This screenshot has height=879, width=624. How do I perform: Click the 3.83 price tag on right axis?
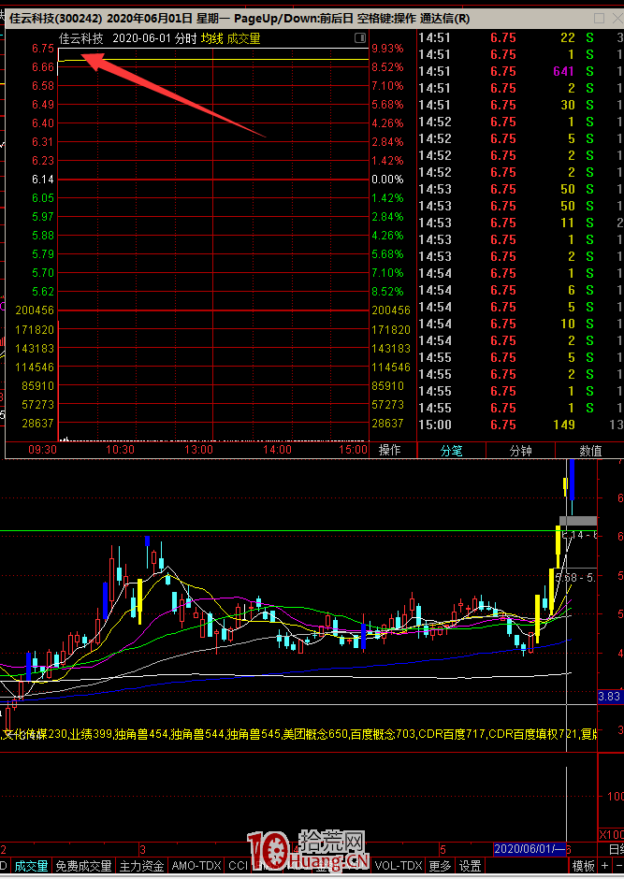(x=609, y=697)
